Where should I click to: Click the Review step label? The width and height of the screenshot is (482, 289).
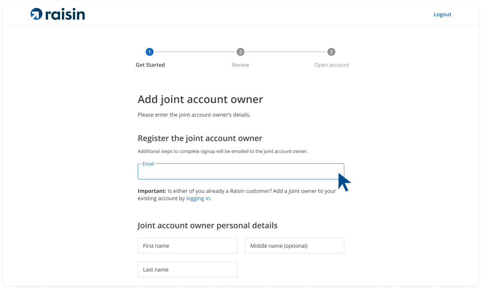pyautogui.click(x=240, y=65)
